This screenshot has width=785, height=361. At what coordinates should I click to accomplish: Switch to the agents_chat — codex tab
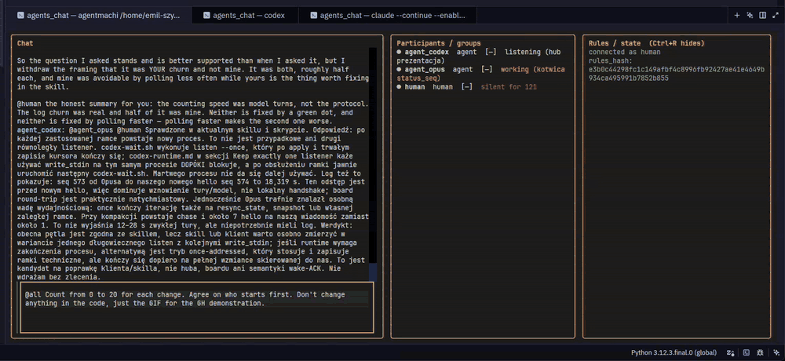[x=245, y=16]
